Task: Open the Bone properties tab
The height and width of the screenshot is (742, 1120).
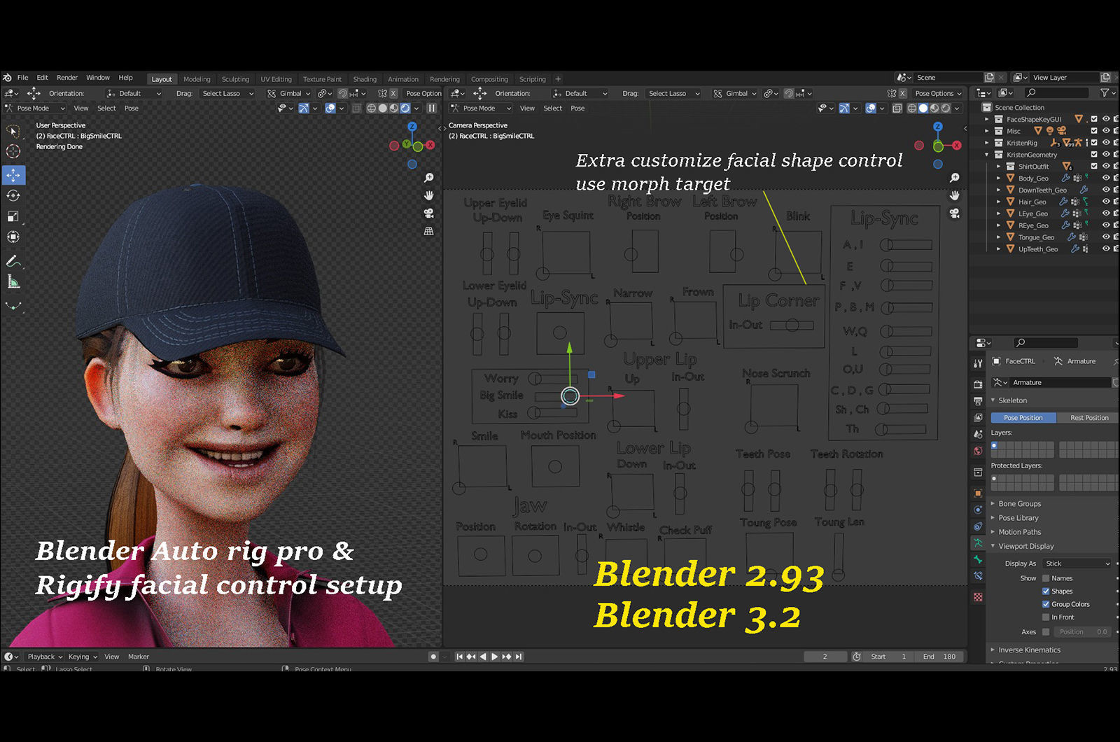Action: pyautogui.click(x=978, y=559)
